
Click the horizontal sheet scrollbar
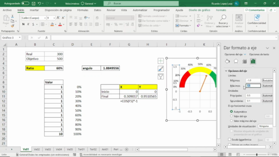click(x=163, y=149)
